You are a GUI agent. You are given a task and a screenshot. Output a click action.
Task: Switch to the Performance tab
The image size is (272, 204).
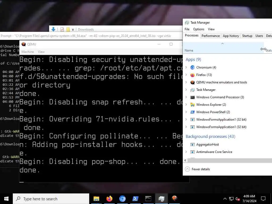(211, 36)
